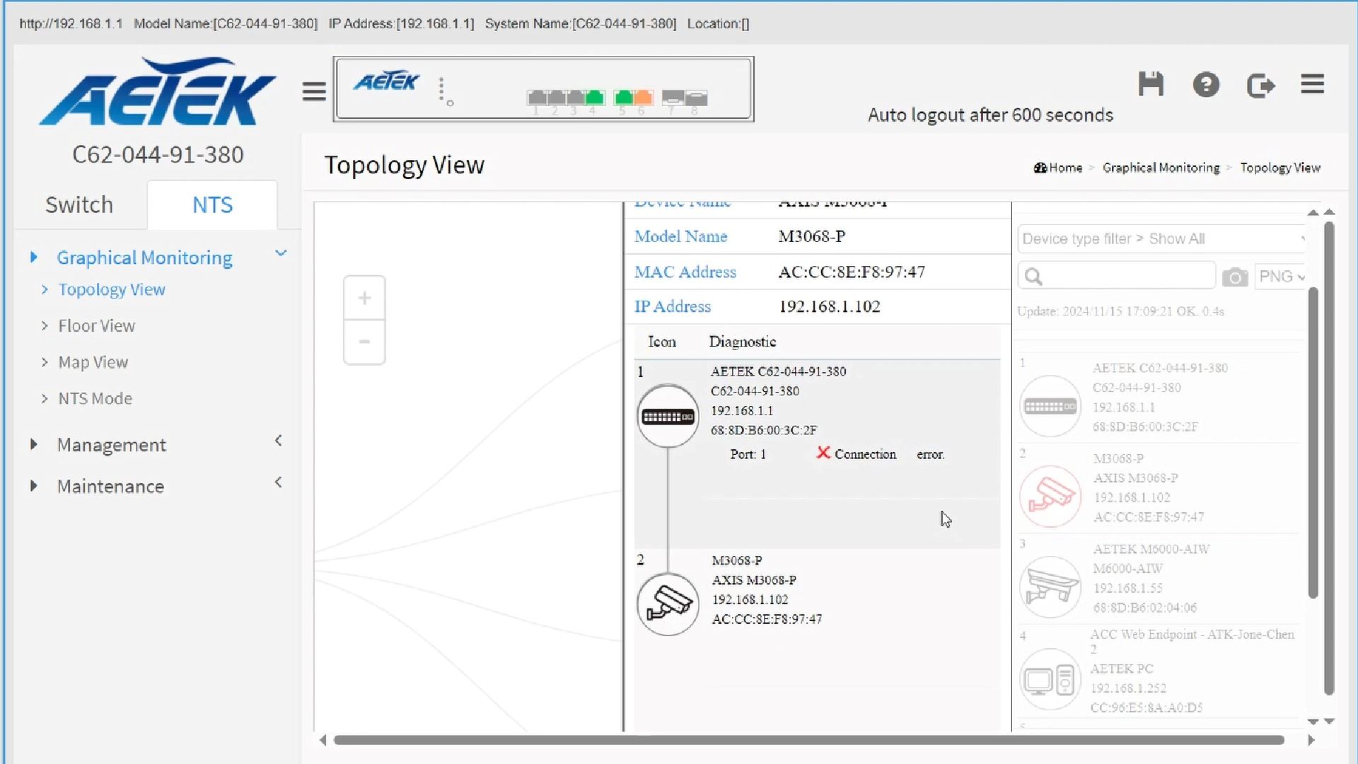
Task: Click the Port: 1 label
Action: [748, 454]
